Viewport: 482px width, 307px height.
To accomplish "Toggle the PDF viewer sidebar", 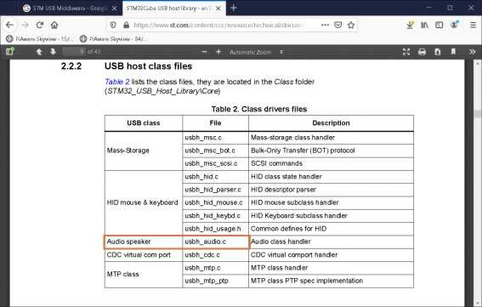I will point(10,51).
